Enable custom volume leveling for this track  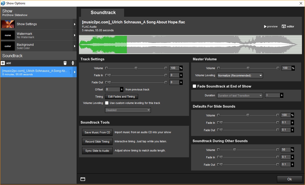point(107,103)
